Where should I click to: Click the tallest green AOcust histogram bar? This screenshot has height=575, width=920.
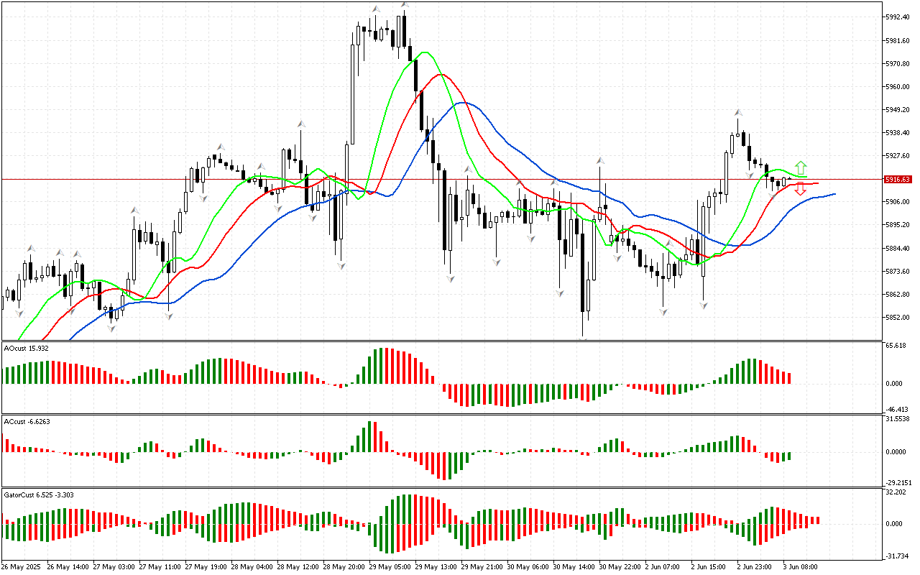point(379,366)
